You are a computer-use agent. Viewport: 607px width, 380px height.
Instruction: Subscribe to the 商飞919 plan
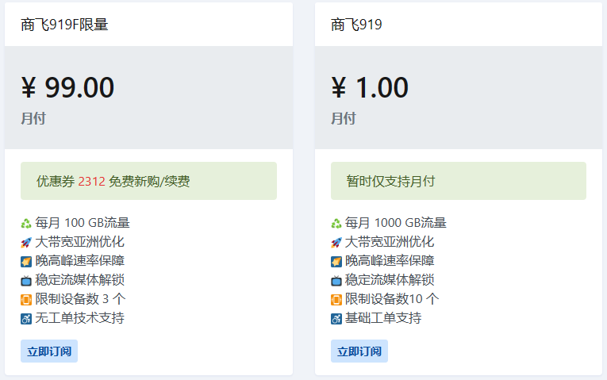pyautogui.click(x=359, y=351)
